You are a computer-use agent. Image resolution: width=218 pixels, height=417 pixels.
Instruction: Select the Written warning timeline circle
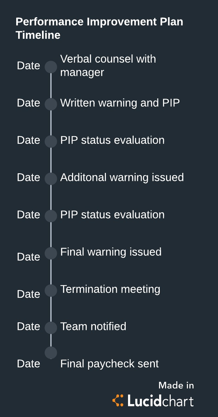51,104
